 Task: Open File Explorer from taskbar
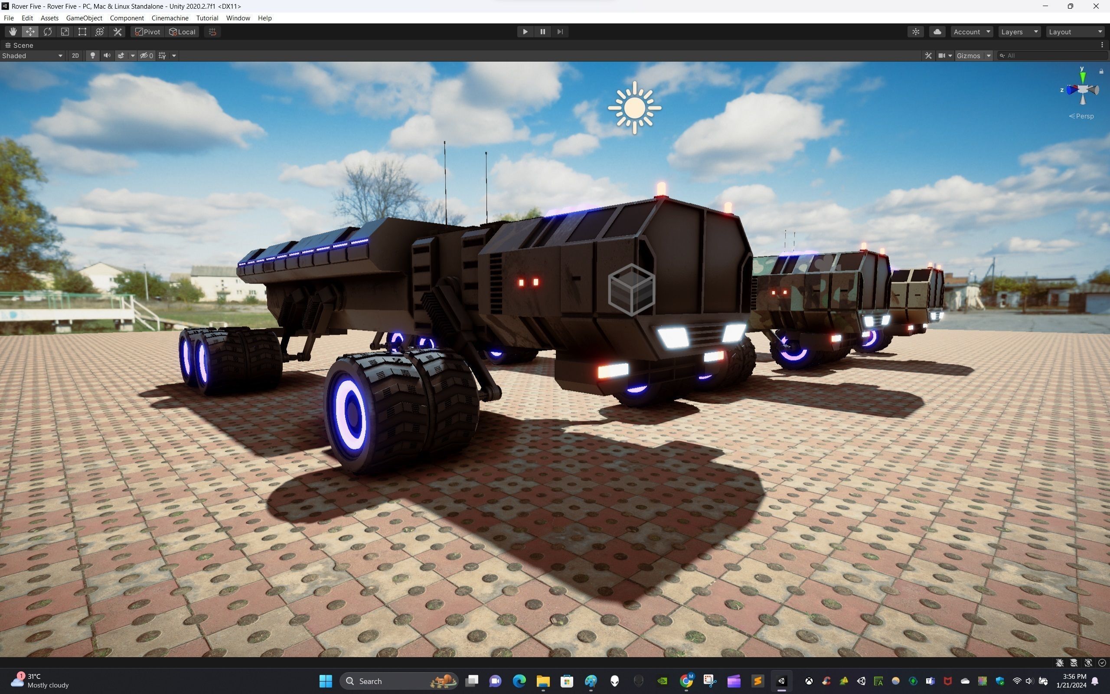pyautogui.click(x=543, y=681)
